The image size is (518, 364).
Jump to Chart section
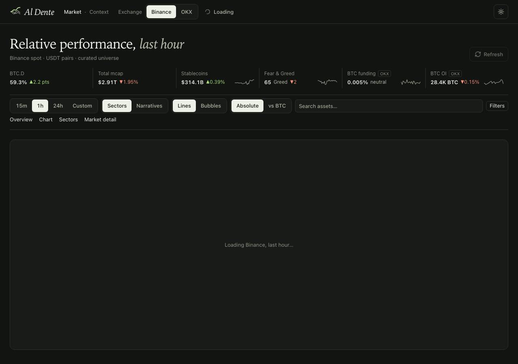pyautogui.click(x=46, y=119)
